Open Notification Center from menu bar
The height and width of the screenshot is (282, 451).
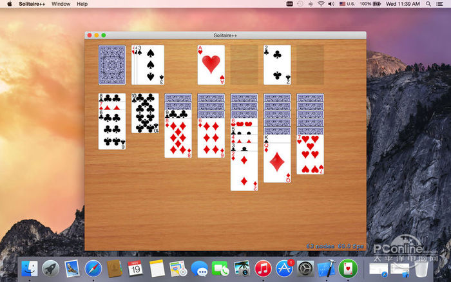[x=439, y=4]
